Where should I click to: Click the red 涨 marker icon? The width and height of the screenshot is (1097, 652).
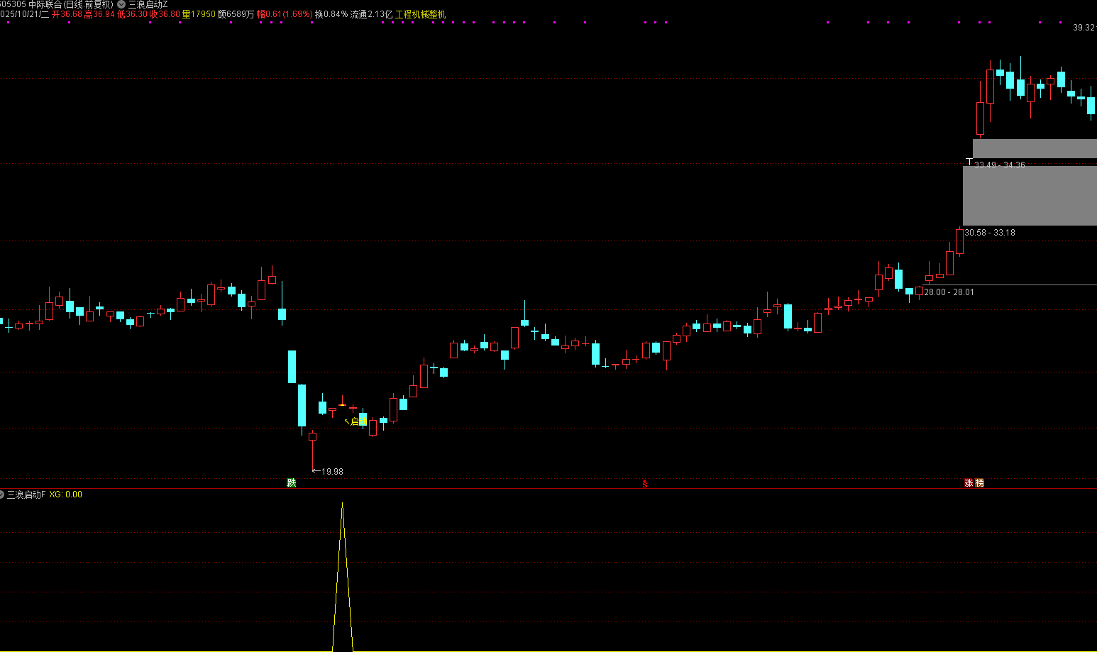pos(969,482)
